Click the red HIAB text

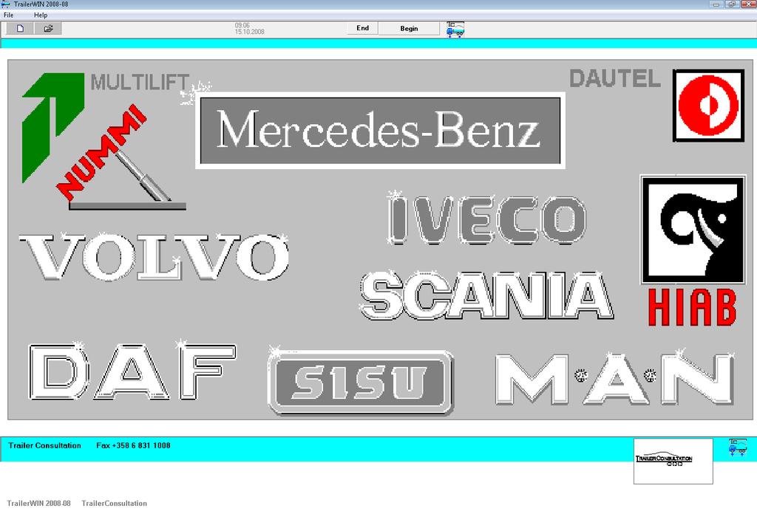pos(692,308)
